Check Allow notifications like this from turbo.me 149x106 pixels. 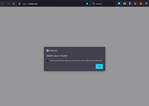[47, 61]
